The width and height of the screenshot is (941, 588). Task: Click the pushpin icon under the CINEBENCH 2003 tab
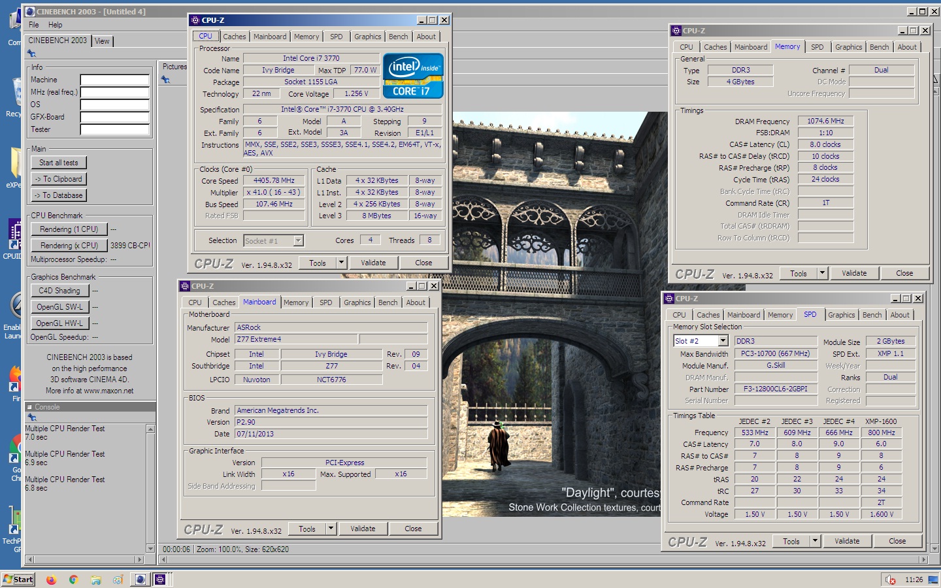(31, 54)
